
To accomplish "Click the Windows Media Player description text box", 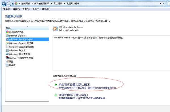I will [x=111, y=53].
